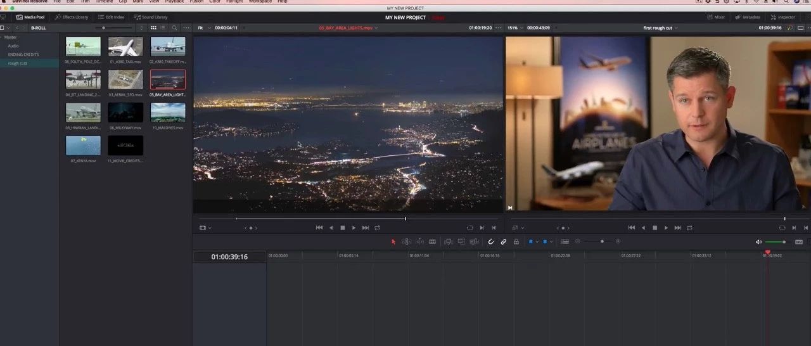Viewport: 811px width, 346px height.
Task: Open the Fusion menu
Action: pyautogui.click(x=196, y=2)
